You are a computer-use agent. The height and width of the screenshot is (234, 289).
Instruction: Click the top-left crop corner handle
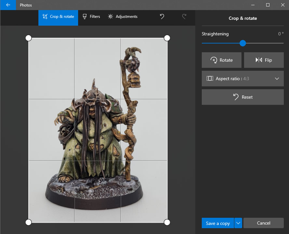[x=29, y=38]
